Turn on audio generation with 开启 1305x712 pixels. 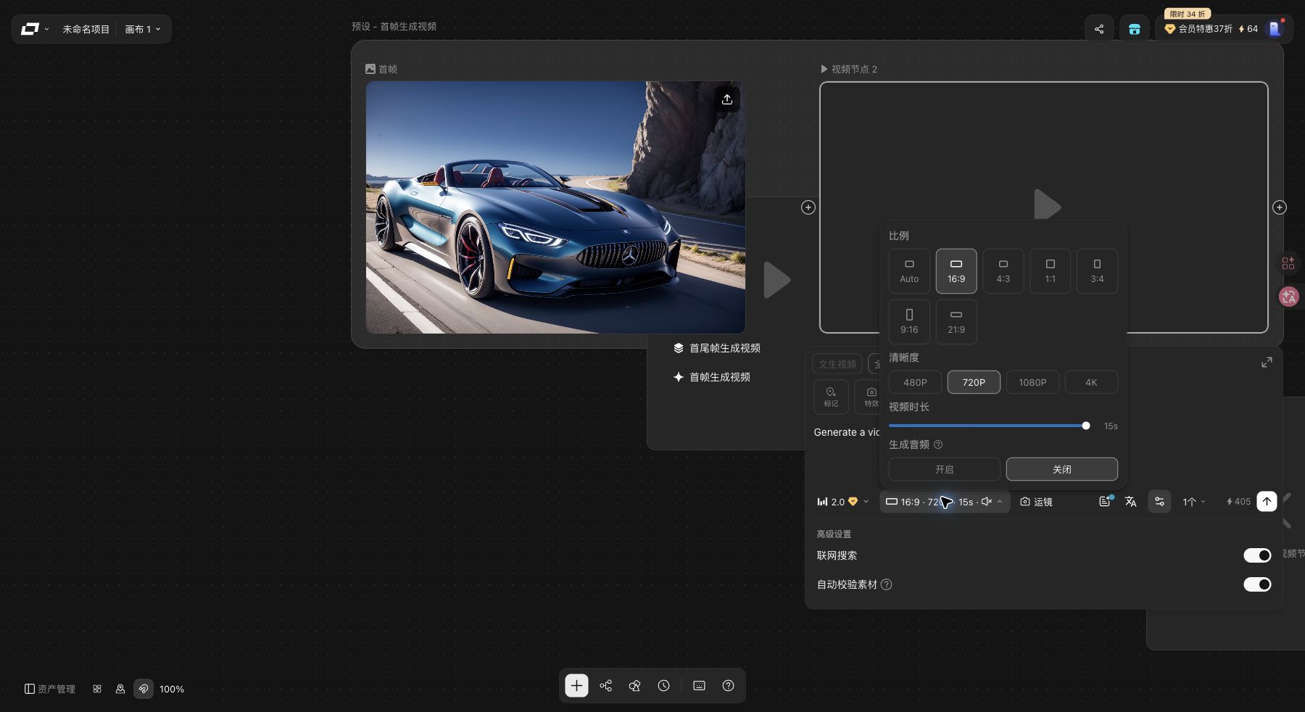coord(945,469)
